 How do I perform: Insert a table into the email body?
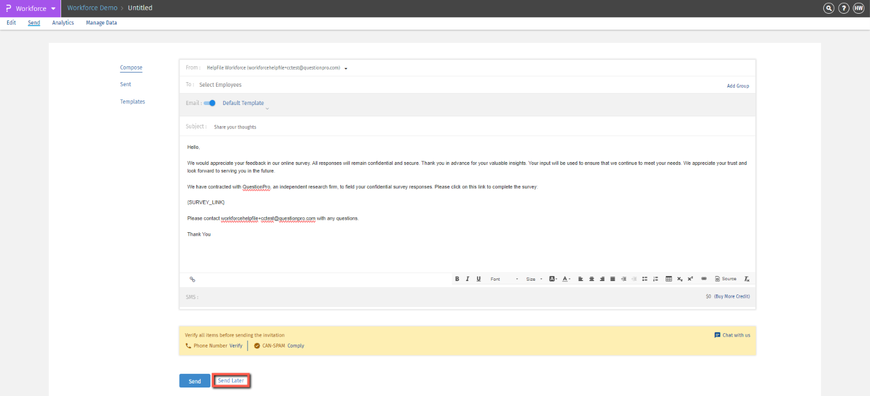[x=669, y=278]
